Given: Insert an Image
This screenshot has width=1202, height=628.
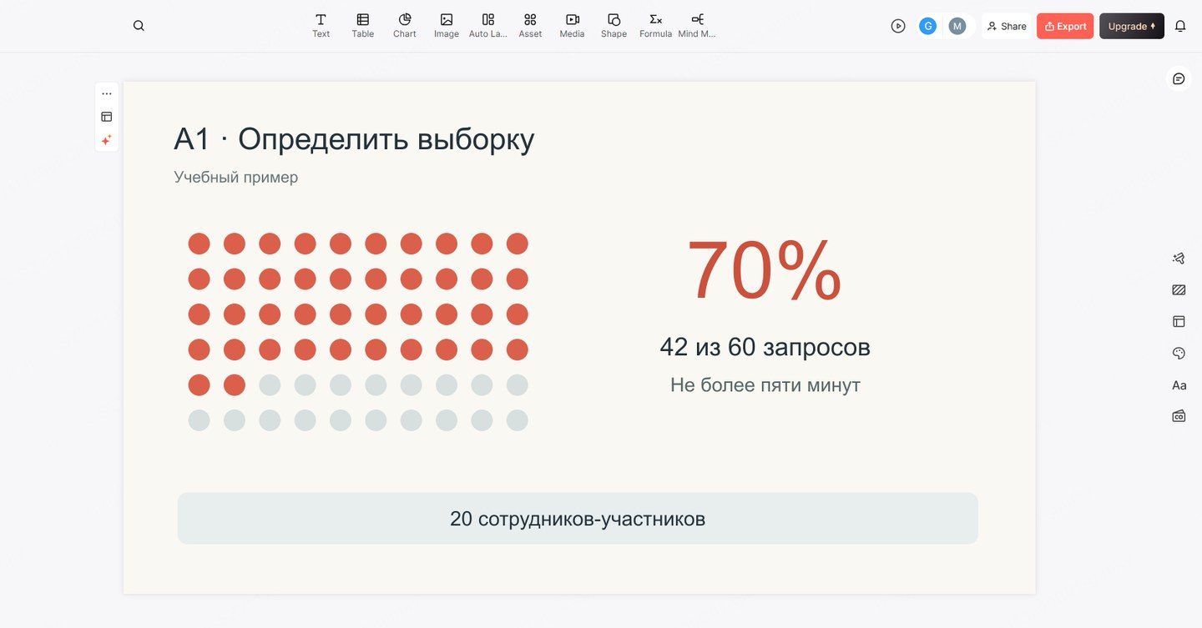Looking at the screenshot, I should 447,26.
